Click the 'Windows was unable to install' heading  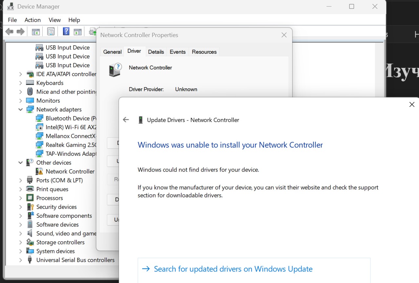(230, 145)
